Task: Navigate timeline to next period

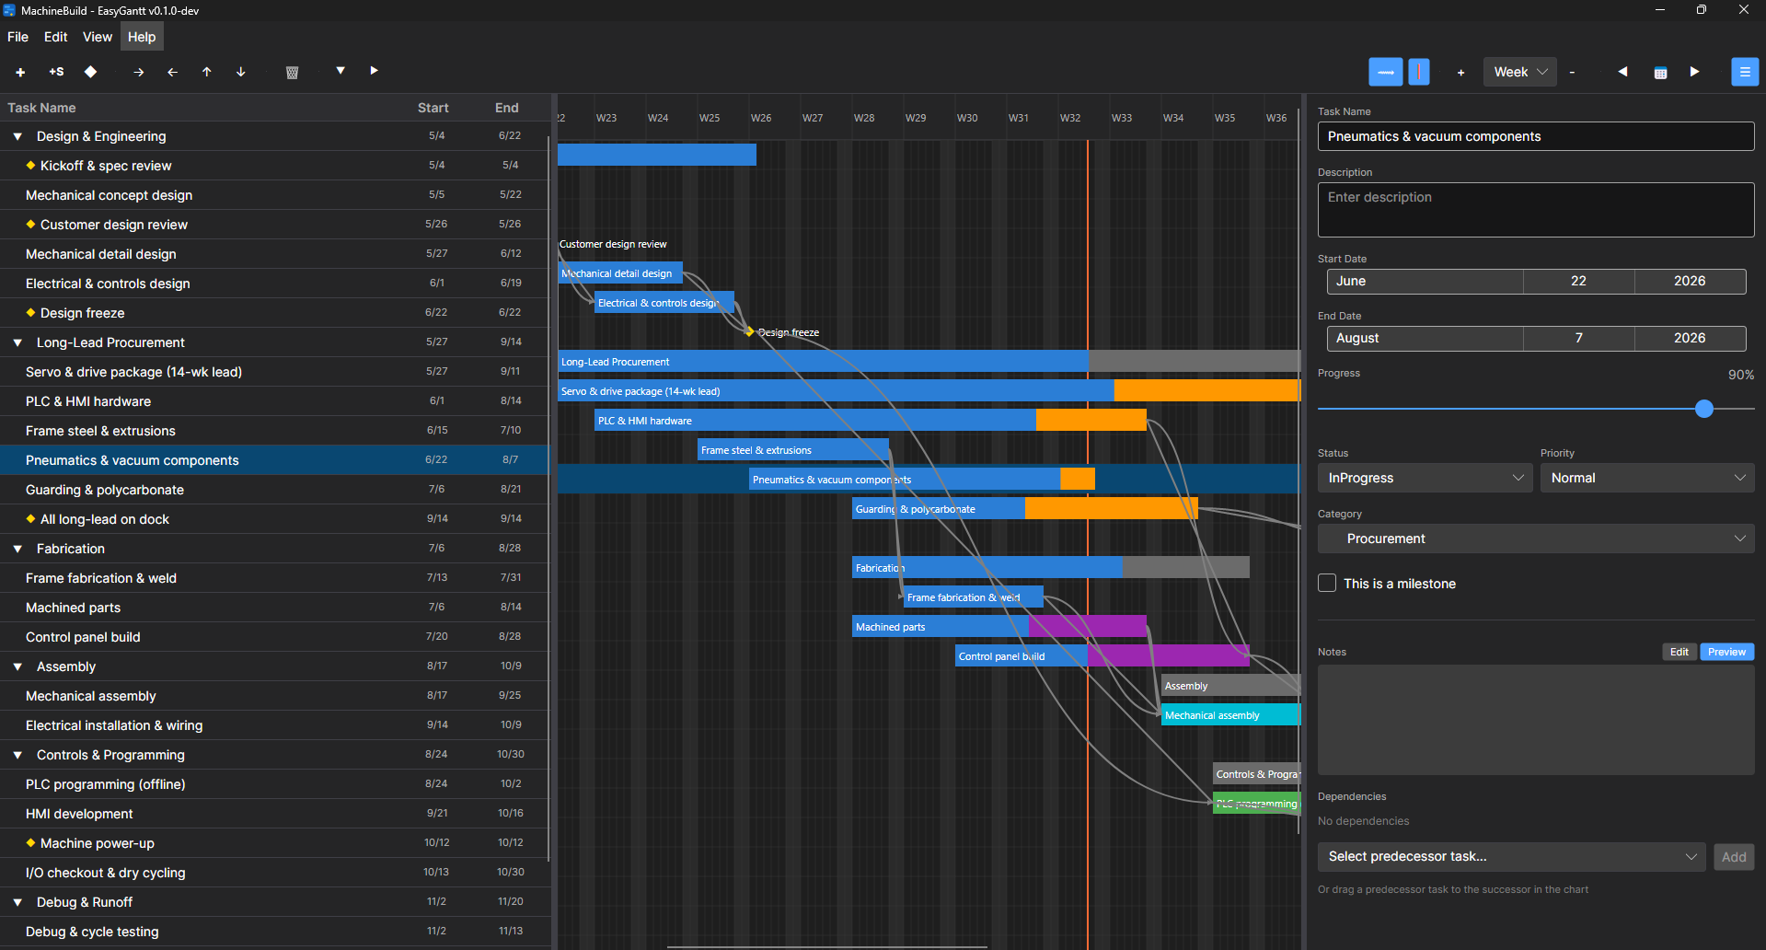Action: click(x=1694, y=72)
